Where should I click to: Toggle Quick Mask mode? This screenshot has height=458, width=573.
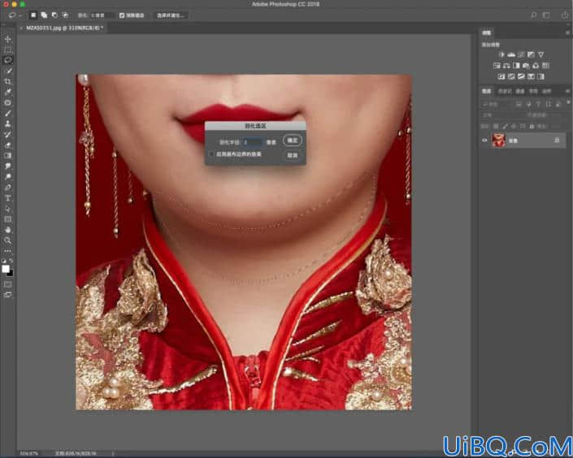7,284
